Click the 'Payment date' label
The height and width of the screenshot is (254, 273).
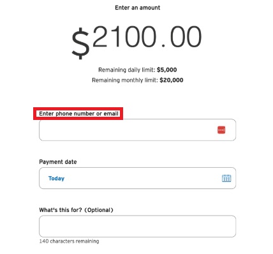point(58,162)
